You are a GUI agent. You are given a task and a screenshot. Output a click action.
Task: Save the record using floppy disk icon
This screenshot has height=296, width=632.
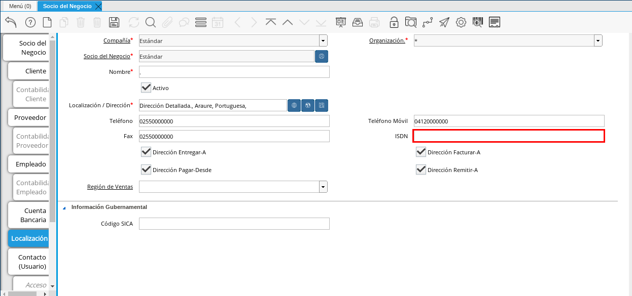tap(114, 22)
